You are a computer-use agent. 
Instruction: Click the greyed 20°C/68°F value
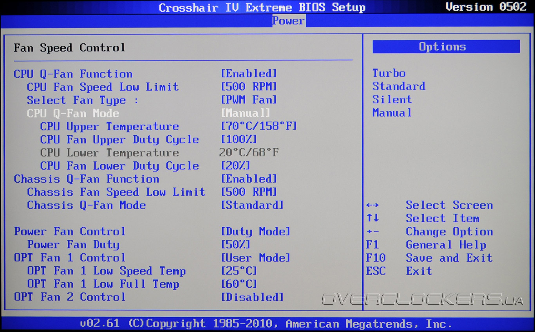249,153
